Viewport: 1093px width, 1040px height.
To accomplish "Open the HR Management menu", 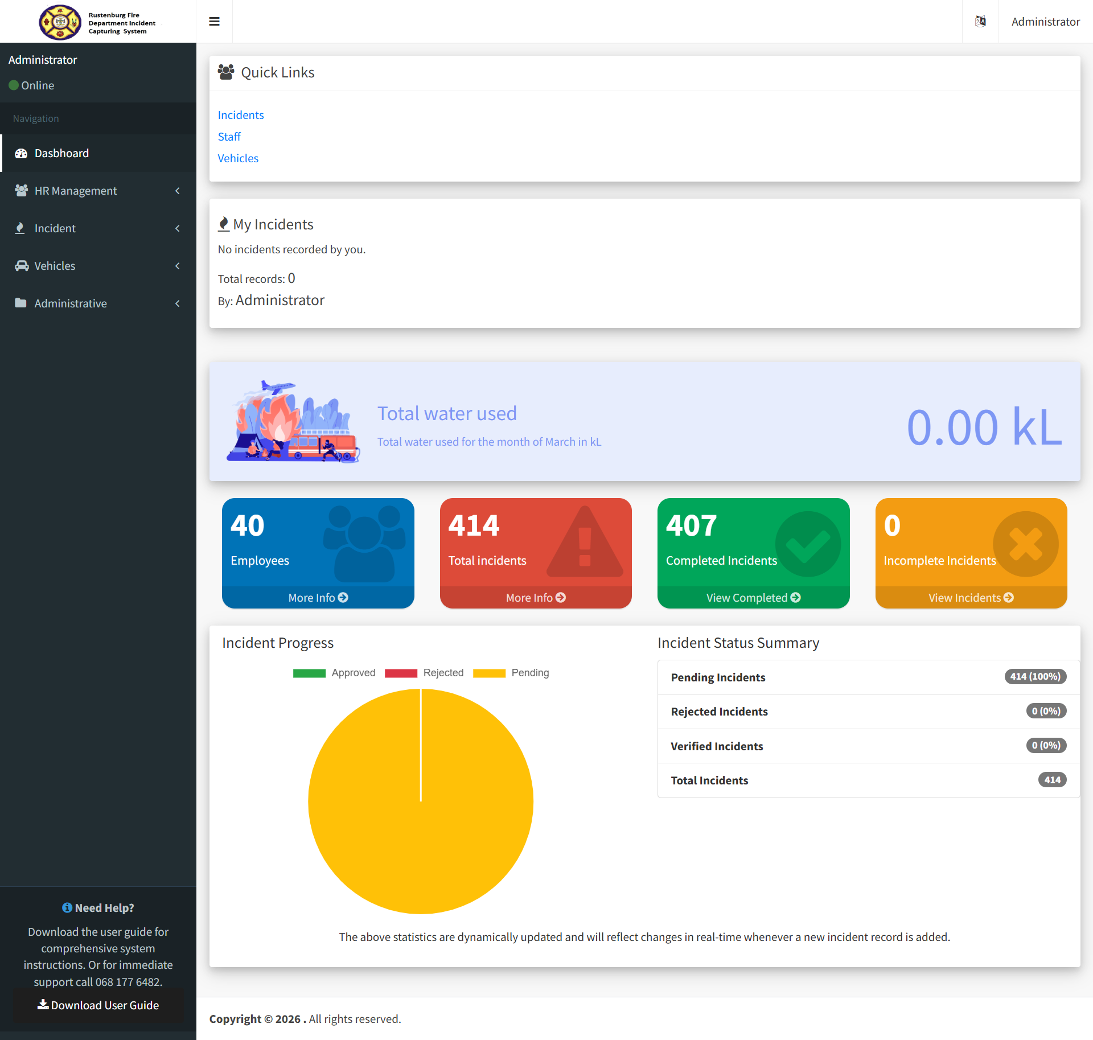I will coord(99,191).
